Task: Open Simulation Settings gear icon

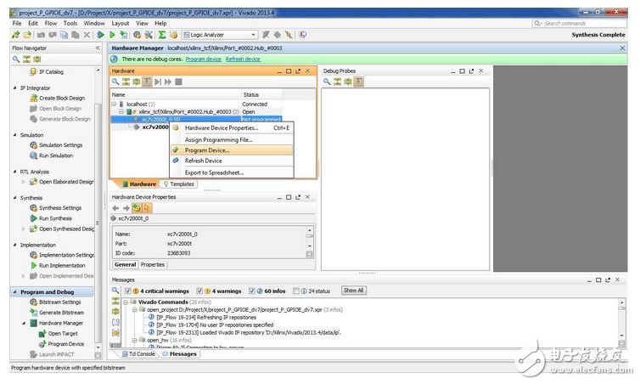Action: (34, 145)
